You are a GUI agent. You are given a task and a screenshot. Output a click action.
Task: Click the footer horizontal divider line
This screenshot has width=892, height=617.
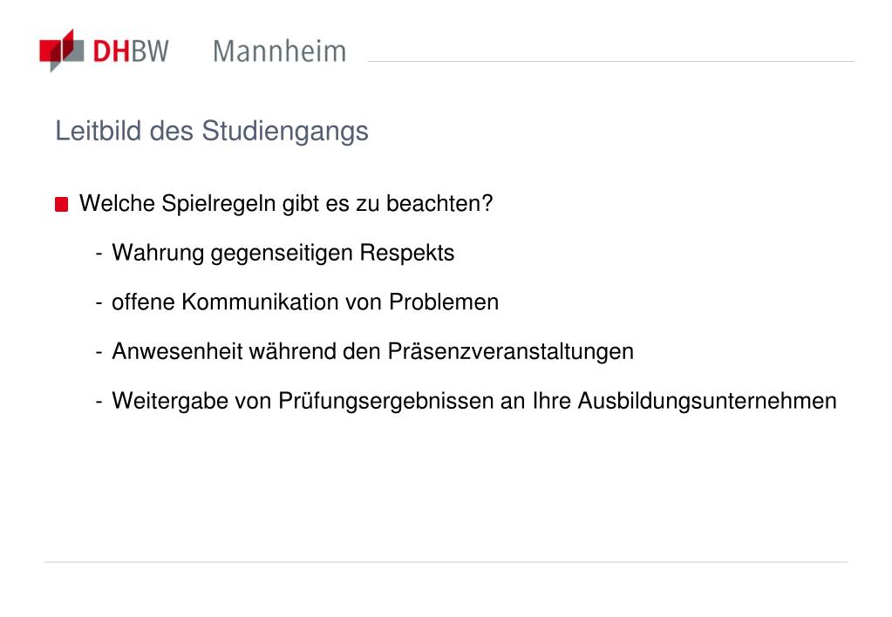[x=446, y=562]
